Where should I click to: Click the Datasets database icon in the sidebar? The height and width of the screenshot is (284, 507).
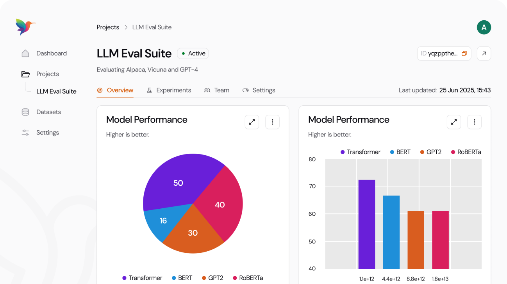(x=25, y=112)
